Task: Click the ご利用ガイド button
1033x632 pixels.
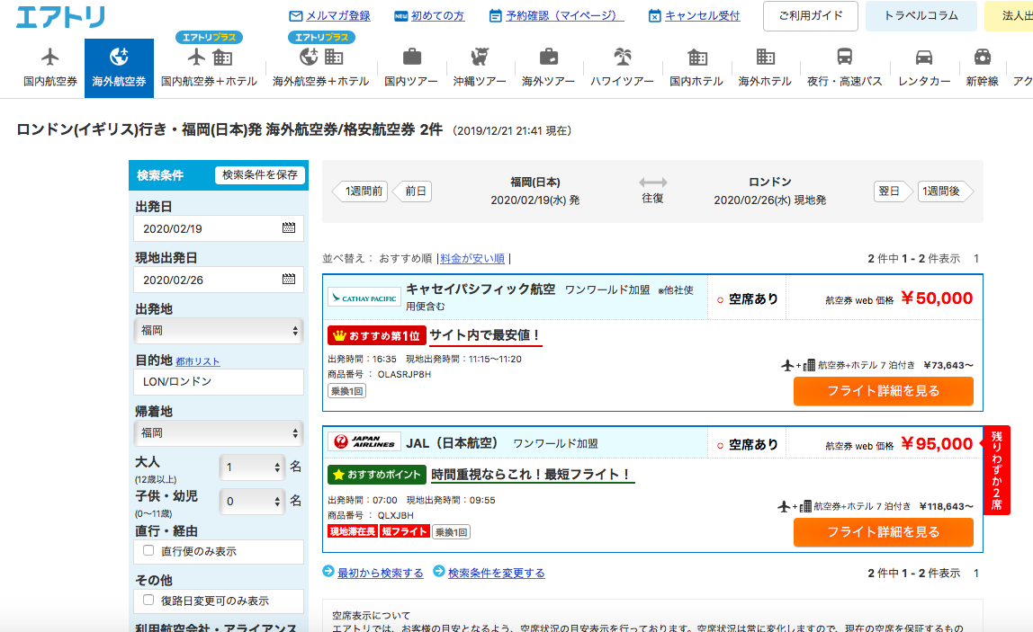Action: point(811,16)
